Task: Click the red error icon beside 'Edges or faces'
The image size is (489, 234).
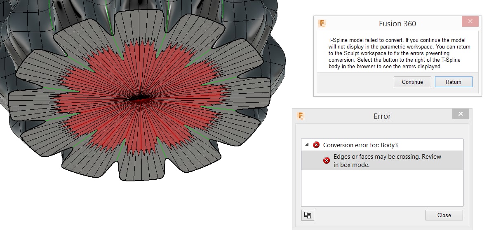Action: [x=327, y=160]
